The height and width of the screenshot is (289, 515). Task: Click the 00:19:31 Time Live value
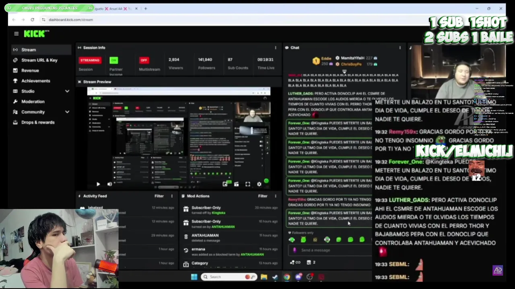(266, 59)
